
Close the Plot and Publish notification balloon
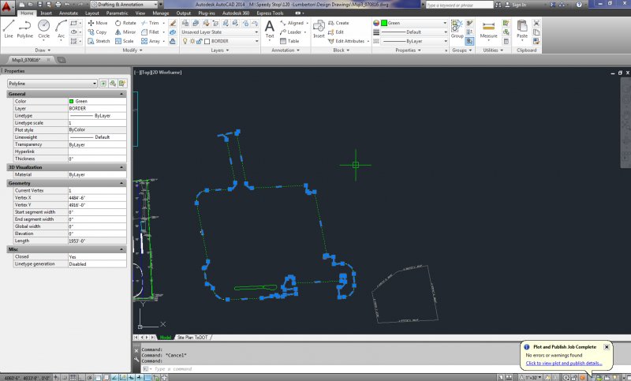(607, 347)
